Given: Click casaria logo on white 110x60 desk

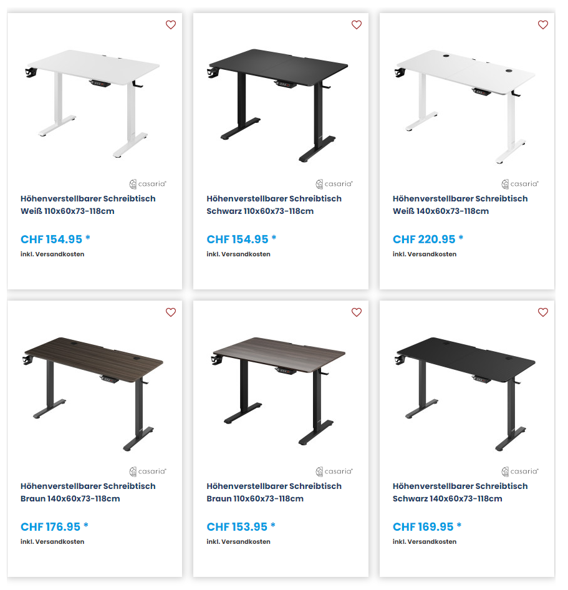Looking at the screenshot, I should tap(148, 184).
